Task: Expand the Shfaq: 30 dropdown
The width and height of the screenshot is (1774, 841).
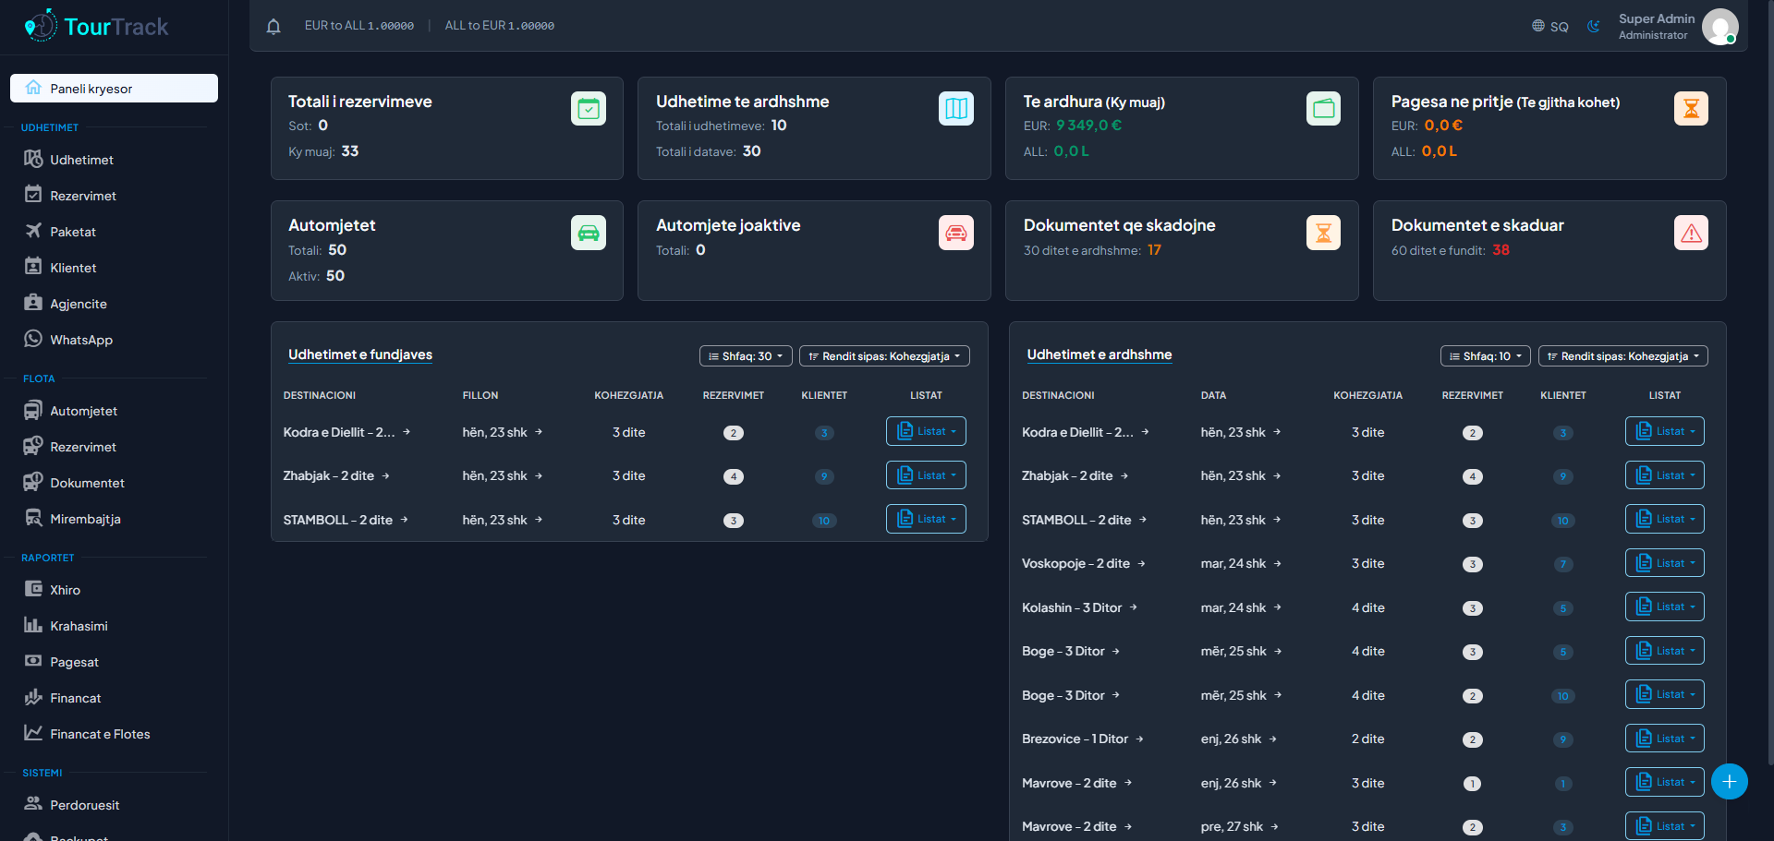Action: click(x=745, y=356)
